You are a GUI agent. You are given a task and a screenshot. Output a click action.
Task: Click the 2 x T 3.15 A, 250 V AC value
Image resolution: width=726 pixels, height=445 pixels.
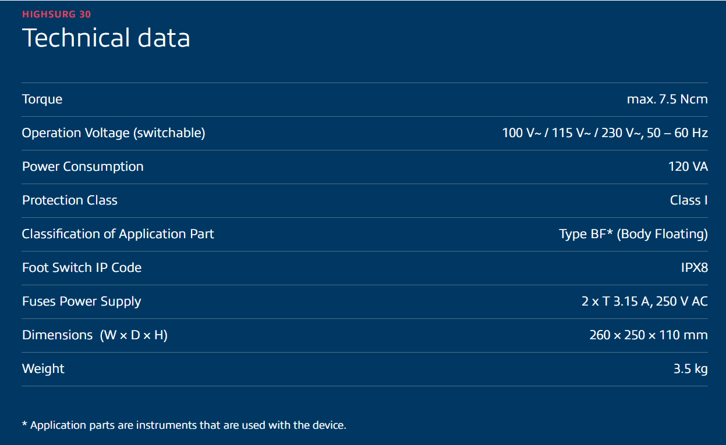click(x=644, y=302)
